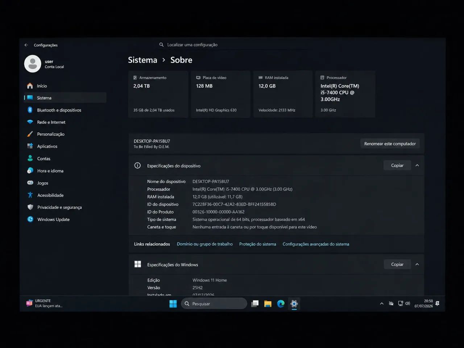Open Contas person icon
The height and width of the screenshot is (348, 464).
(30, 158)
